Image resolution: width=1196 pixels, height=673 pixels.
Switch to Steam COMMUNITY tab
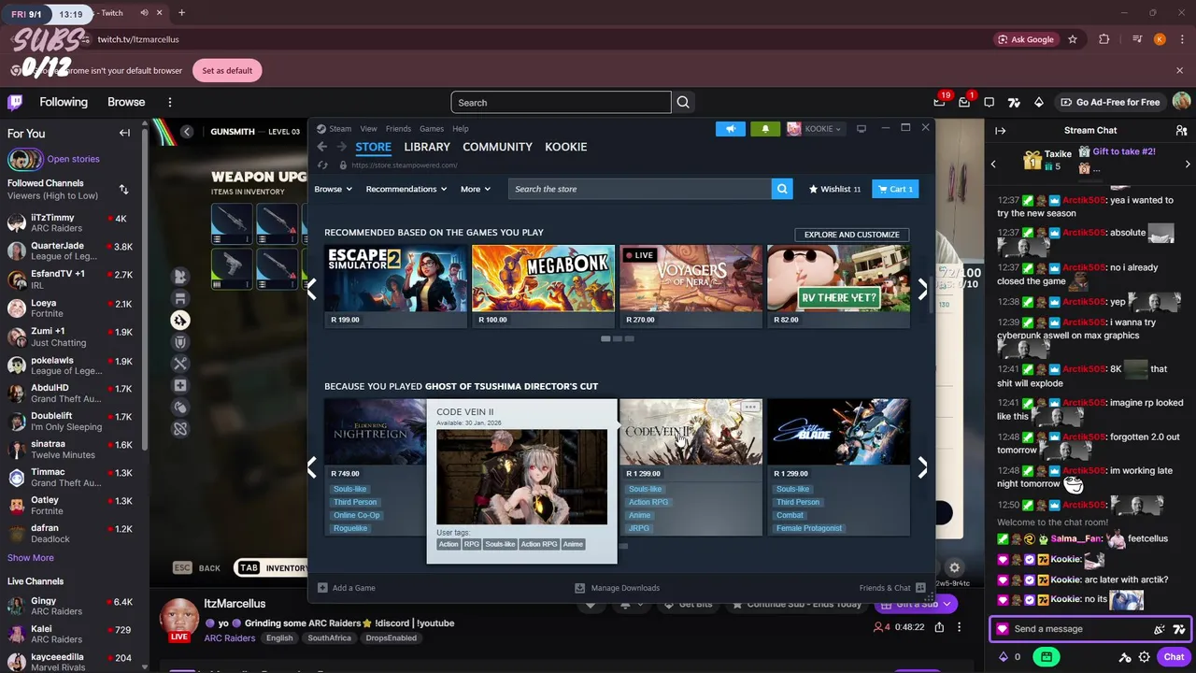497,147
